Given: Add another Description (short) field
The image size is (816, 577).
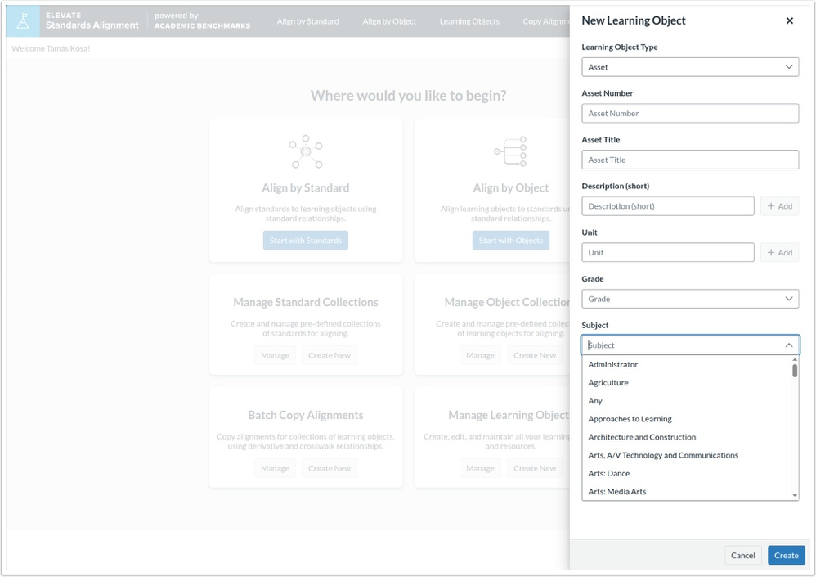Looking at the screenshot, I should 779,205.
